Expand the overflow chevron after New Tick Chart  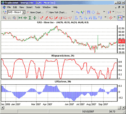pyautogui.click(x=72, y=12)
